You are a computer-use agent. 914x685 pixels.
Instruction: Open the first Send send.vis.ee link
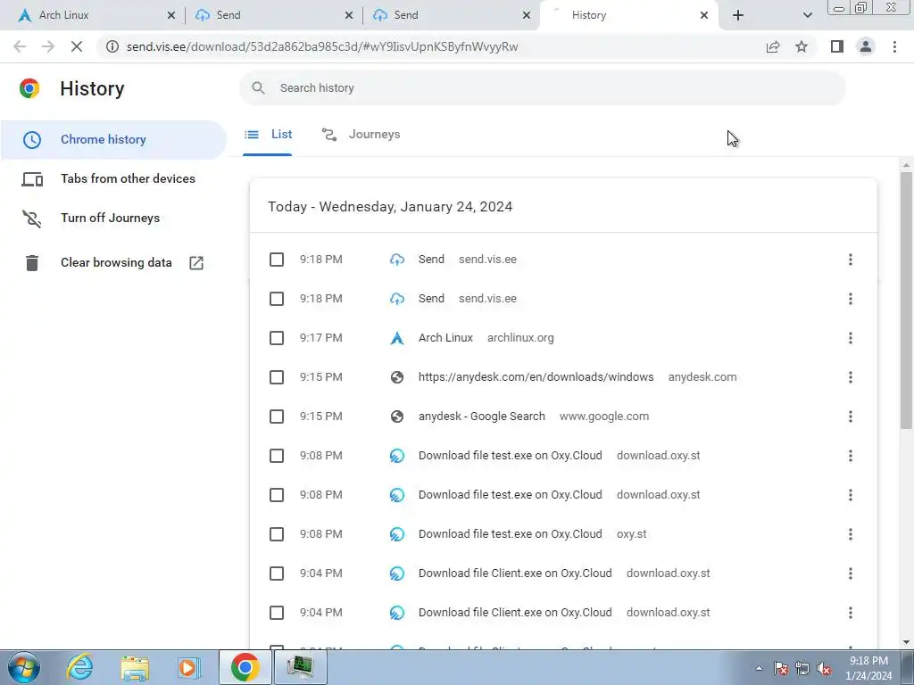(x=431, y=260)
